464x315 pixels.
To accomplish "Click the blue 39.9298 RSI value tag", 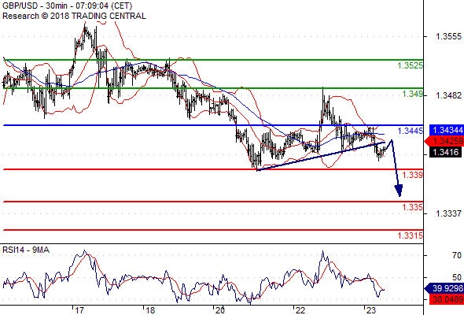I will (x=444, y=288).
